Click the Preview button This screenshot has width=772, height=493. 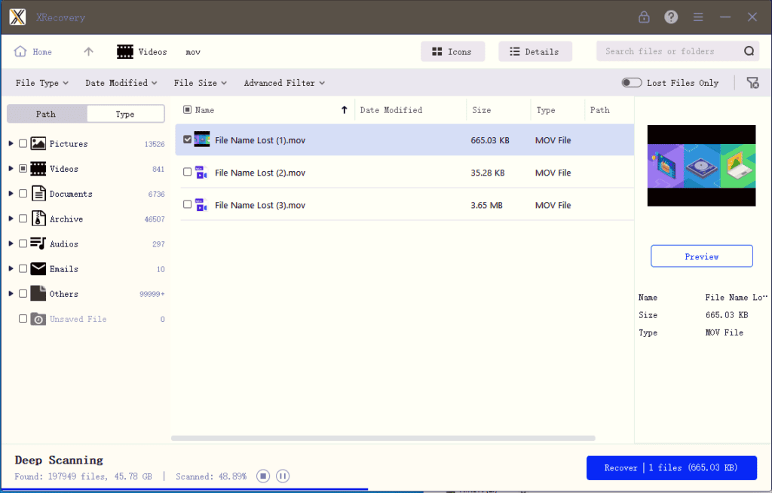click(x=701, y=256)
